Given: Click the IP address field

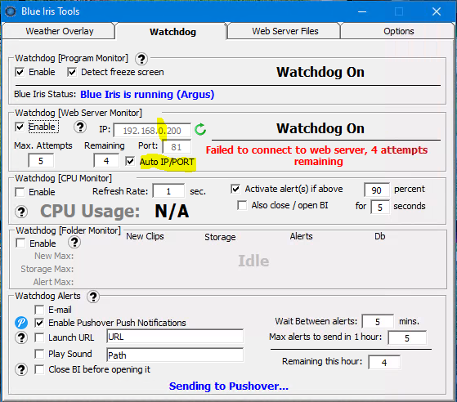Looking at the screenshot, I should [152, 131].
